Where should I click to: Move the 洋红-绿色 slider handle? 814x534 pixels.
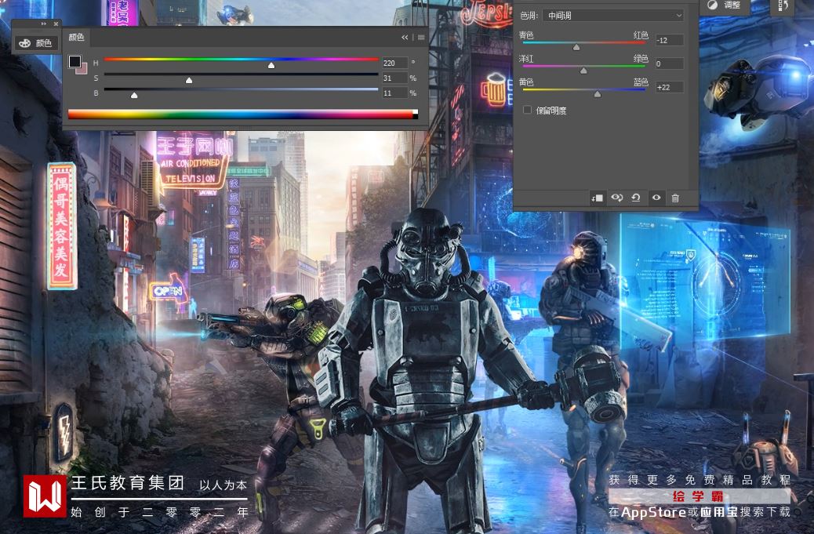(x=583, y=71)
